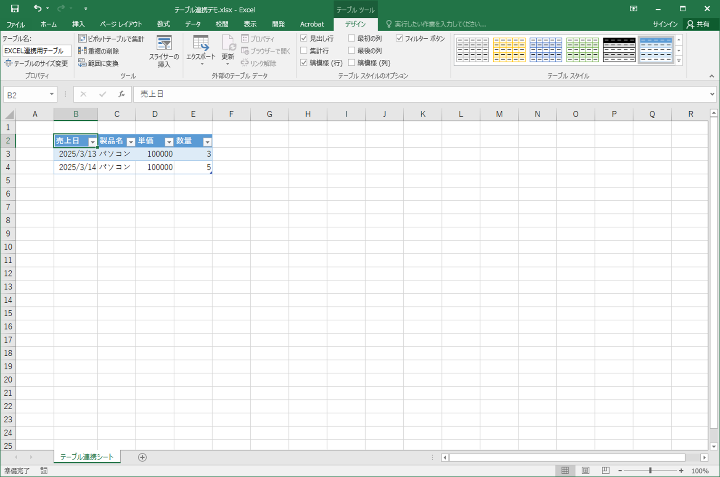Add a new sheet with plus icon
720x477 pixels.
click(x=142, y=457)
